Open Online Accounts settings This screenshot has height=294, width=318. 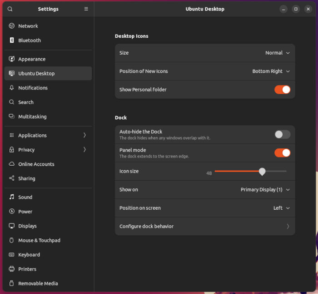pyautogui.click(x=48, y=164)
